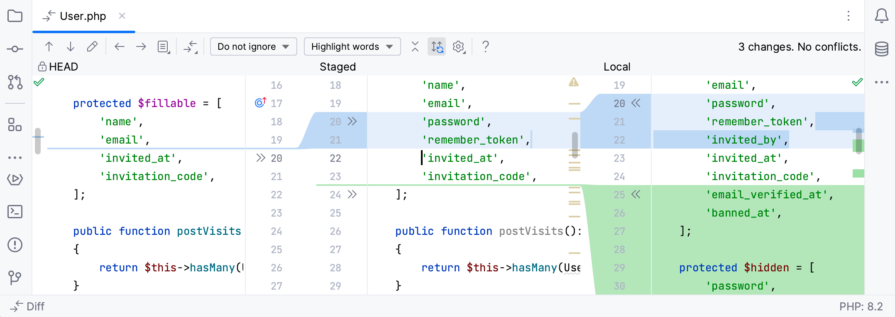The width and height of the screenshot is (895, 317).
Task: Open the 'Do not ignore' dropdown
Action: 253,46
